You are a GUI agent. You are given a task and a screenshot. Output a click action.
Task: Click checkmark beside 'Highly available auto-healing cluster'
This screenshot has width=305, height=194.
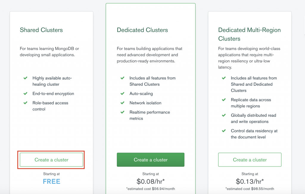coord(26,78)
